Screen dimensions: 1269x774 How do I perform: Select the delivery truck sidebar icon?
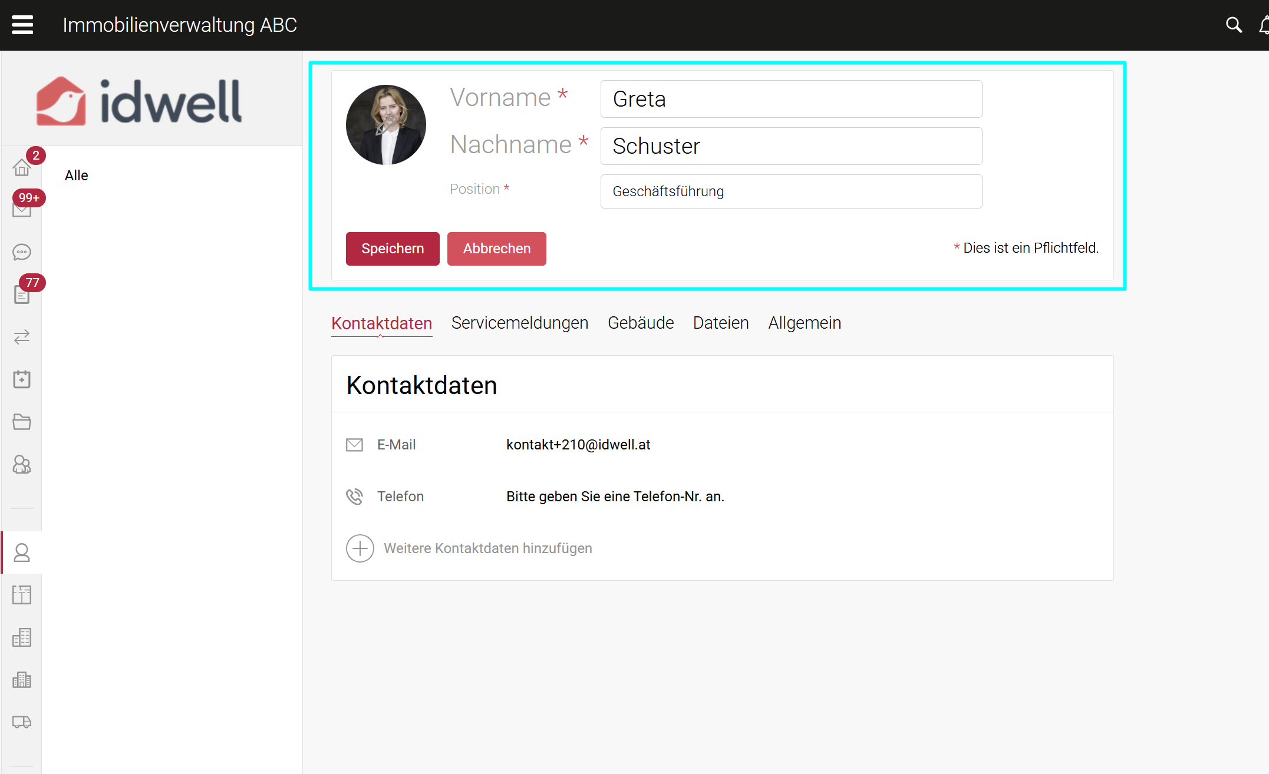(22, 722)
